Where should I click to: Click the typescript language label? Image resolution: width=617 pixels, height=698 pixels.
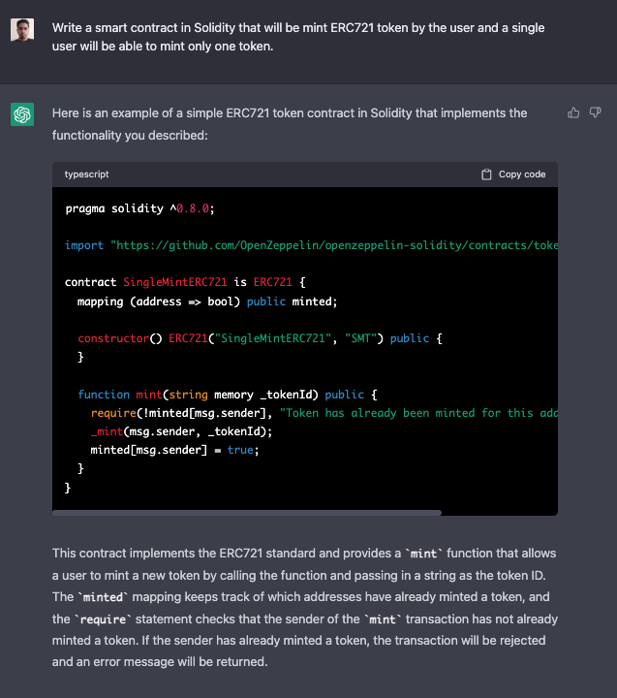click(x=87, y=174)
